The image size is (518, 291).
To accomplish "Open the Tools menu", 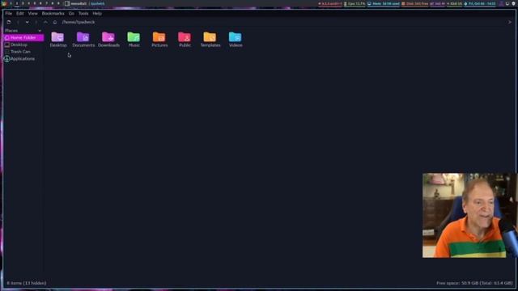I will tap(83, 14).
